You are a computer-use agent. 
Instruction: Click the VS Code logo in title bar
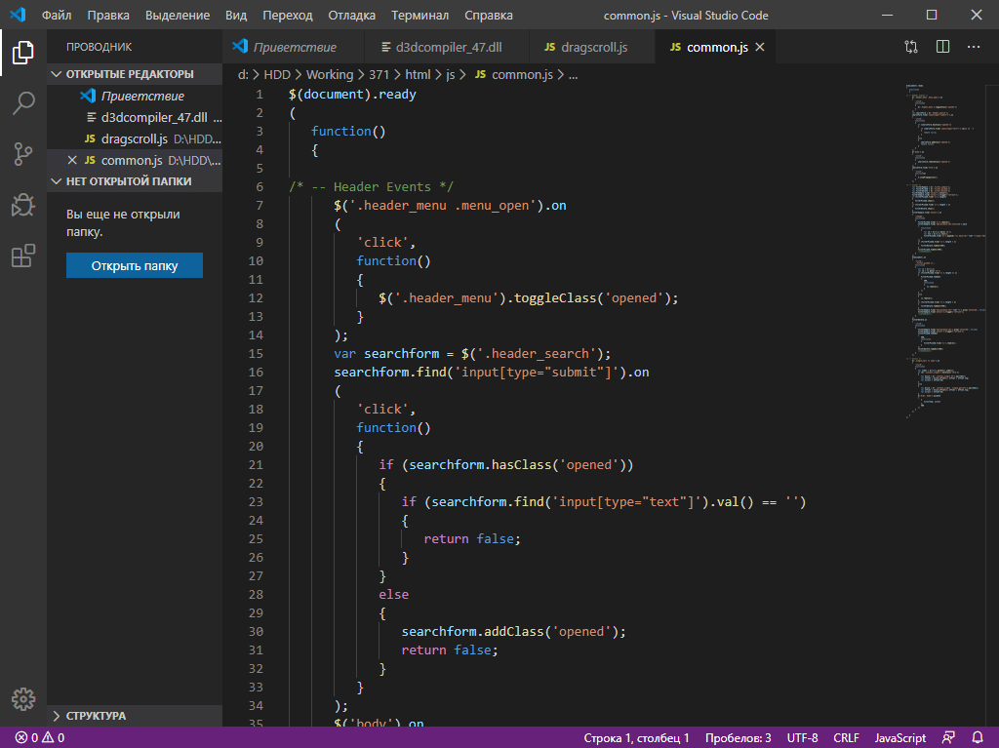pos(18,15)
